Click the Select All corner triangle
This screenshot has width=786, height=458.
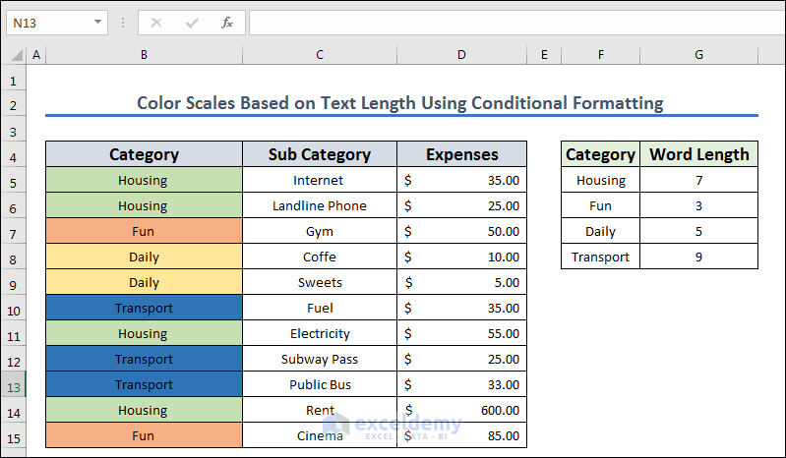click(14, 56)
